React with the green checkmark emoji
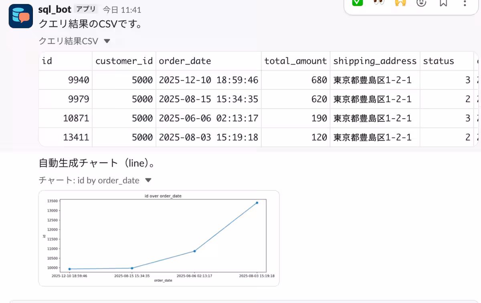This screenshot has width=481, height=303. pyautogui.click(x=357, y=2)
